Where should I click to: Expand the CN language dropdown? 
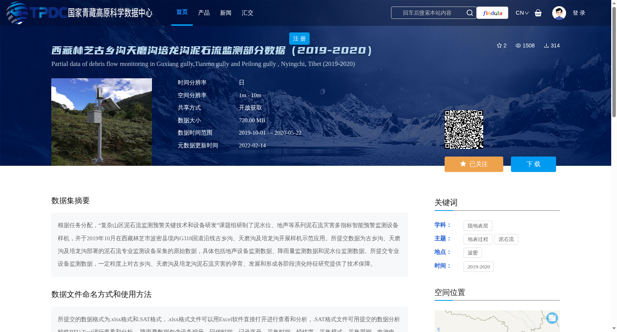522,13
